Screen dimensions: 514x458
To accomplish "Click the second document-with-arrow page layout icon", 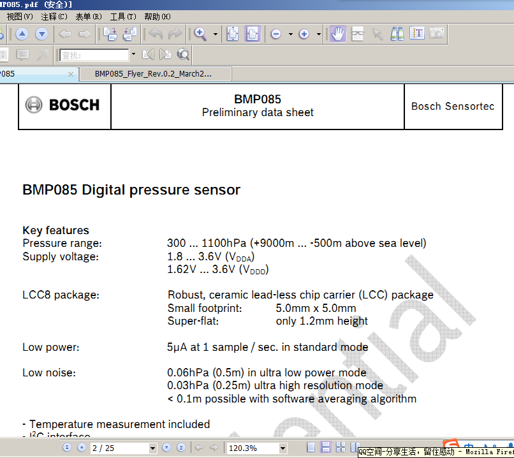I will (130, 34).
